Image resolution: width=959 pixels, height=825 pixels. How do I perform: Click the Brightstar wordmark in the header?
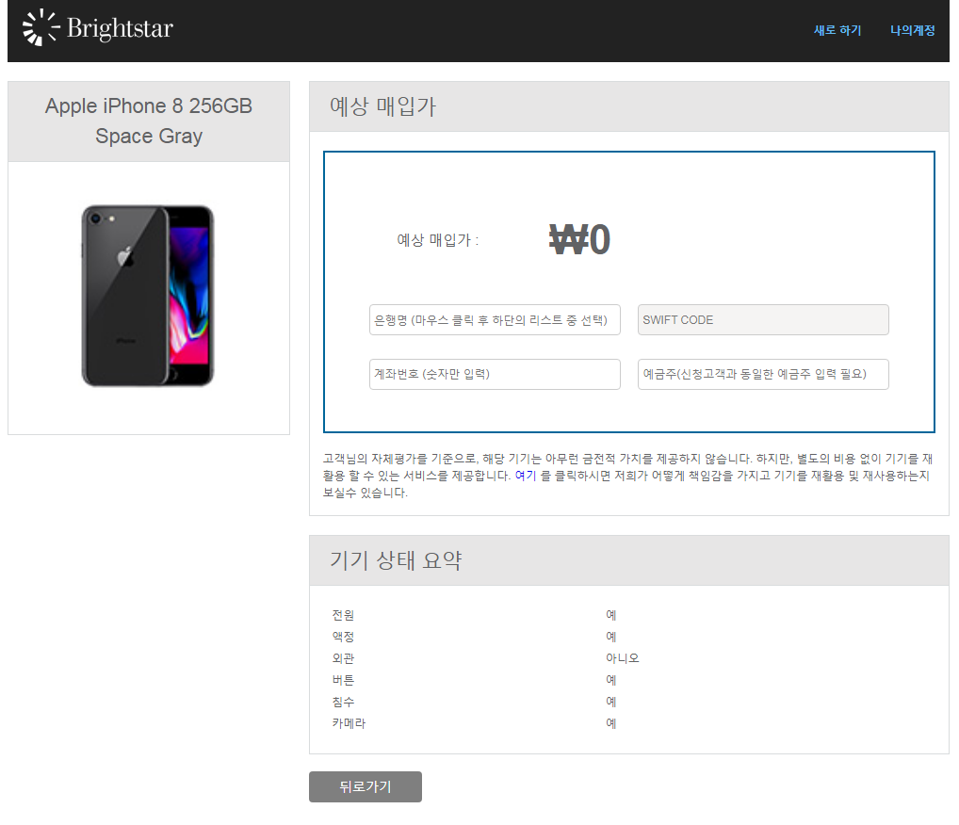coord(120,28)
